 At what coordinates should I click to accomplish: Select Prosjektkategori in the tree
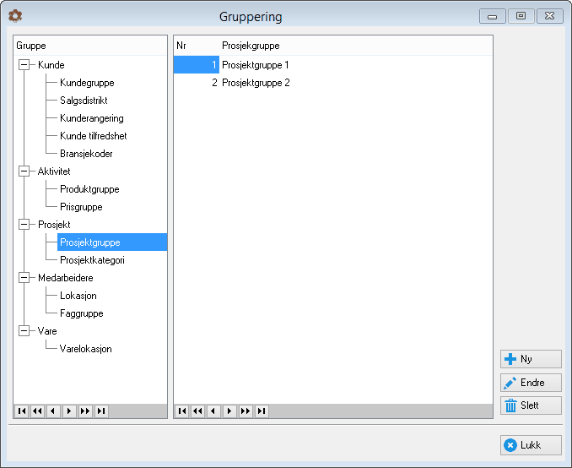point(92,260)
